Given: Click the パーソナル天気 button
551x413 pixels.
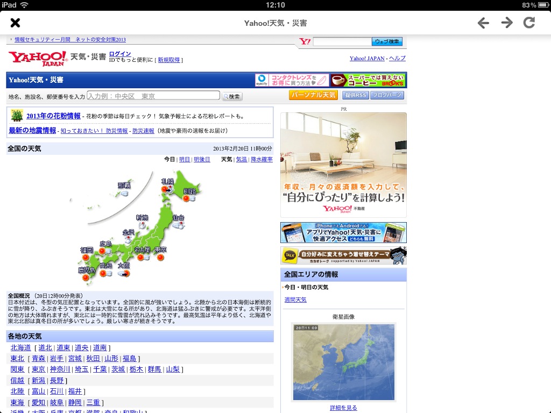Looking at the screenshot, I should coord(313,95).
